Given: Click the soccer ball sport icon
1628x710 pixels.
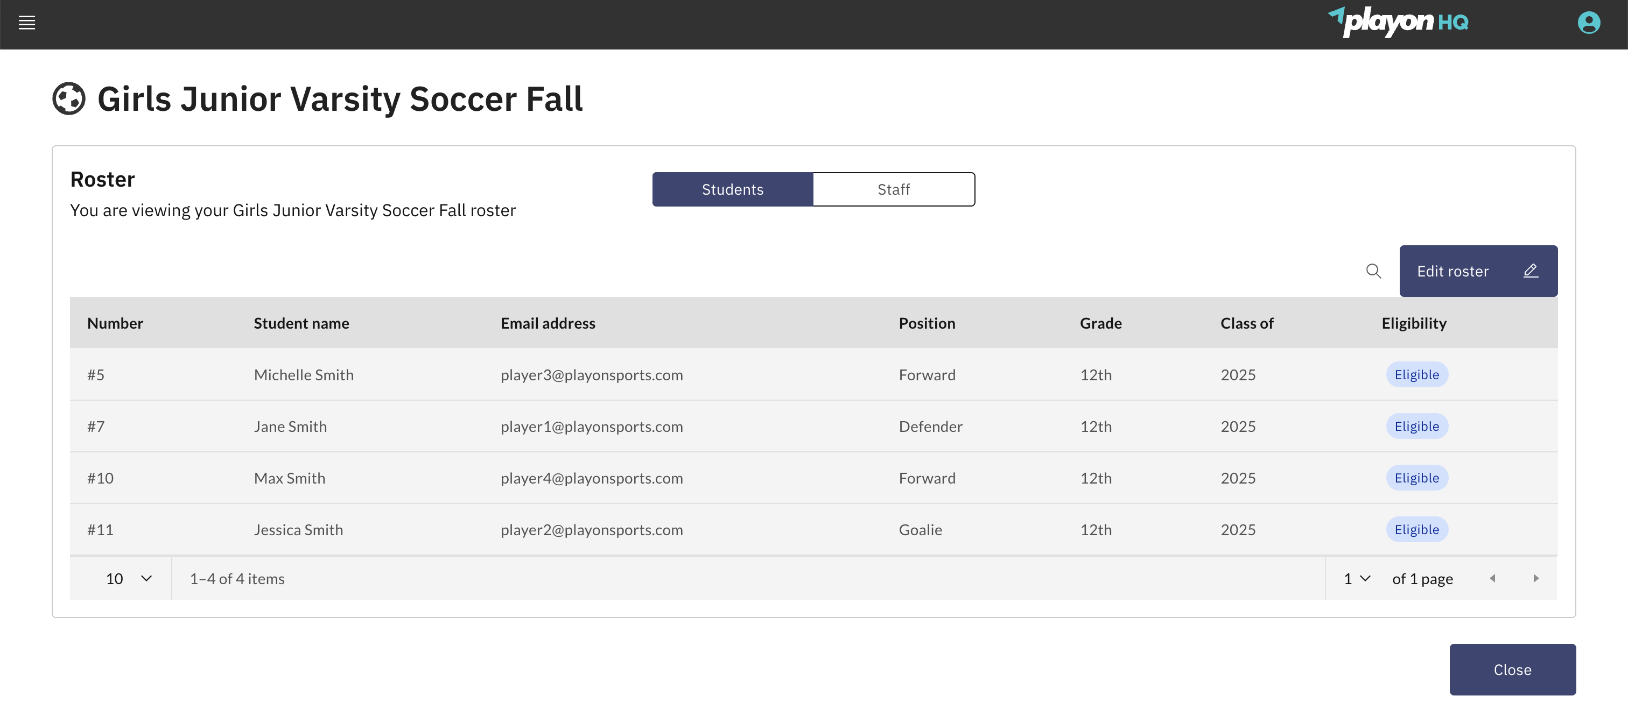Looking at the screenshot, I should pyautogui.click(x=69, y=98).
